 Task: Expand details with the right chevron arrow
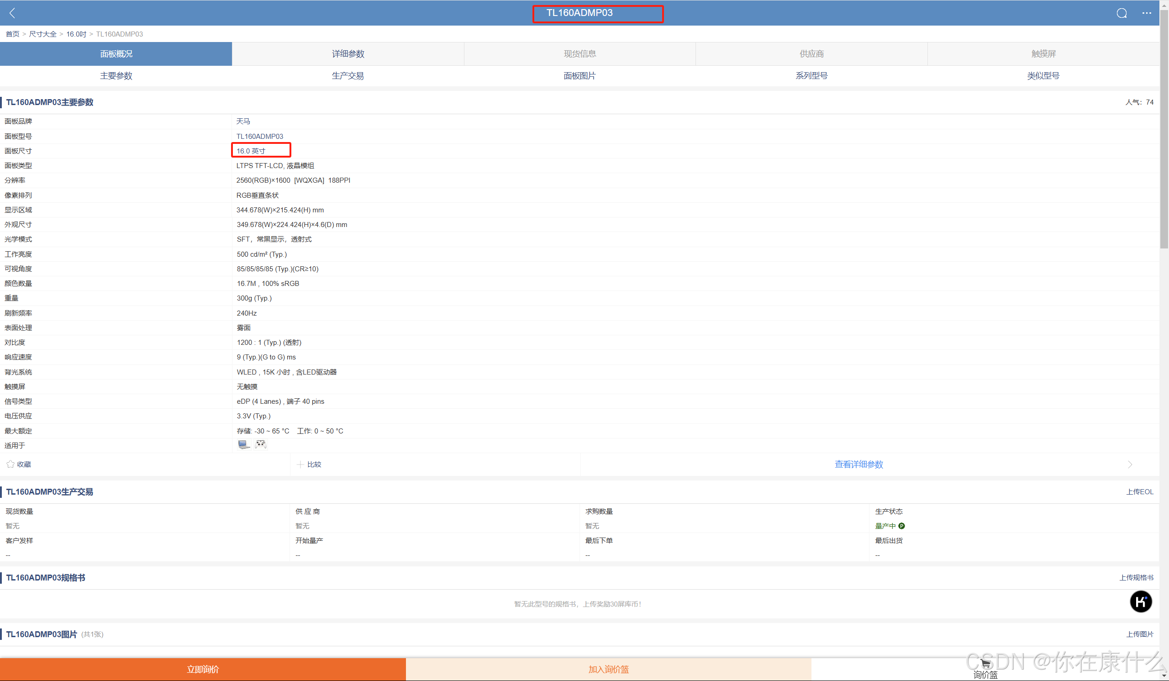[x=1130, y=465]
